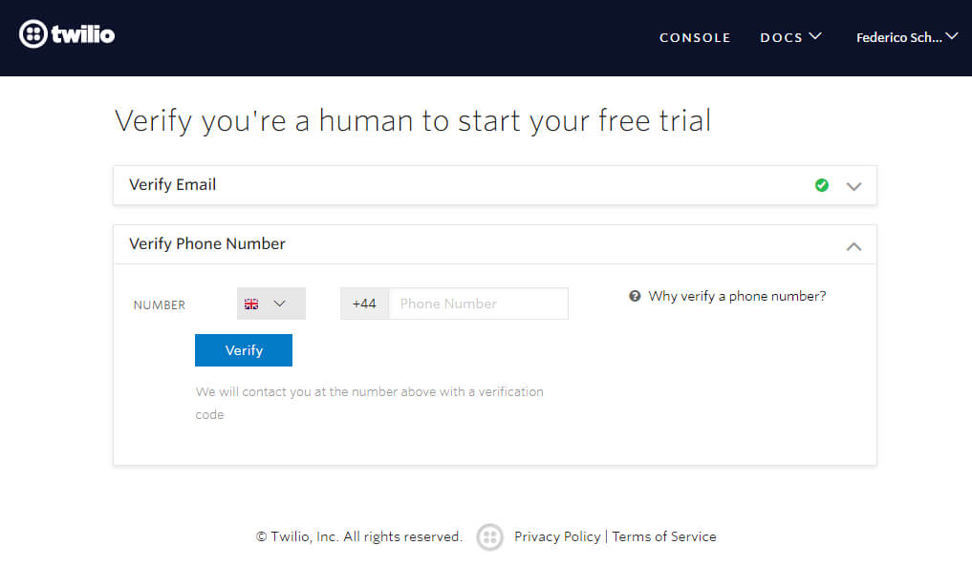Open the Privacy Policy link
Screen dimensions: 972x566
[x=557, y=536]
